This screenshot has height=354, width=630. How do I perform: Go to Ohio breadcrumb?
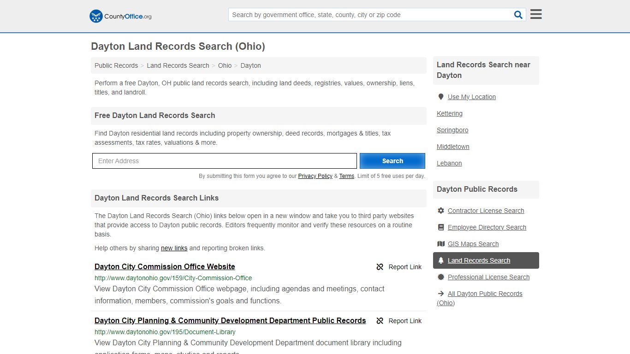[225, 65]
